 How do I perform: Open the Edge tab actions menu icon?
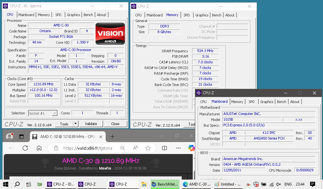coord(21,137)
